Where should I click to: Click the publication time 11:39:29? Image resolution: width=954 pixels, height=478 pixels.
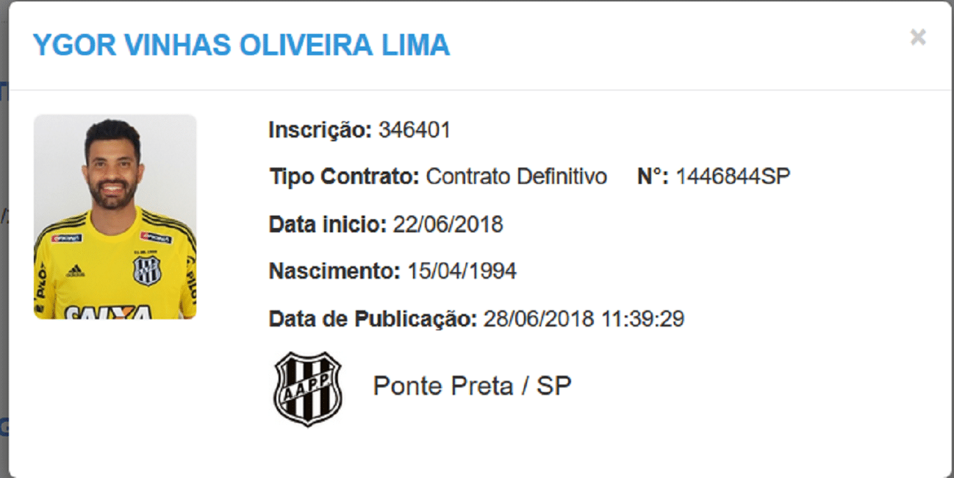[642, 318]
